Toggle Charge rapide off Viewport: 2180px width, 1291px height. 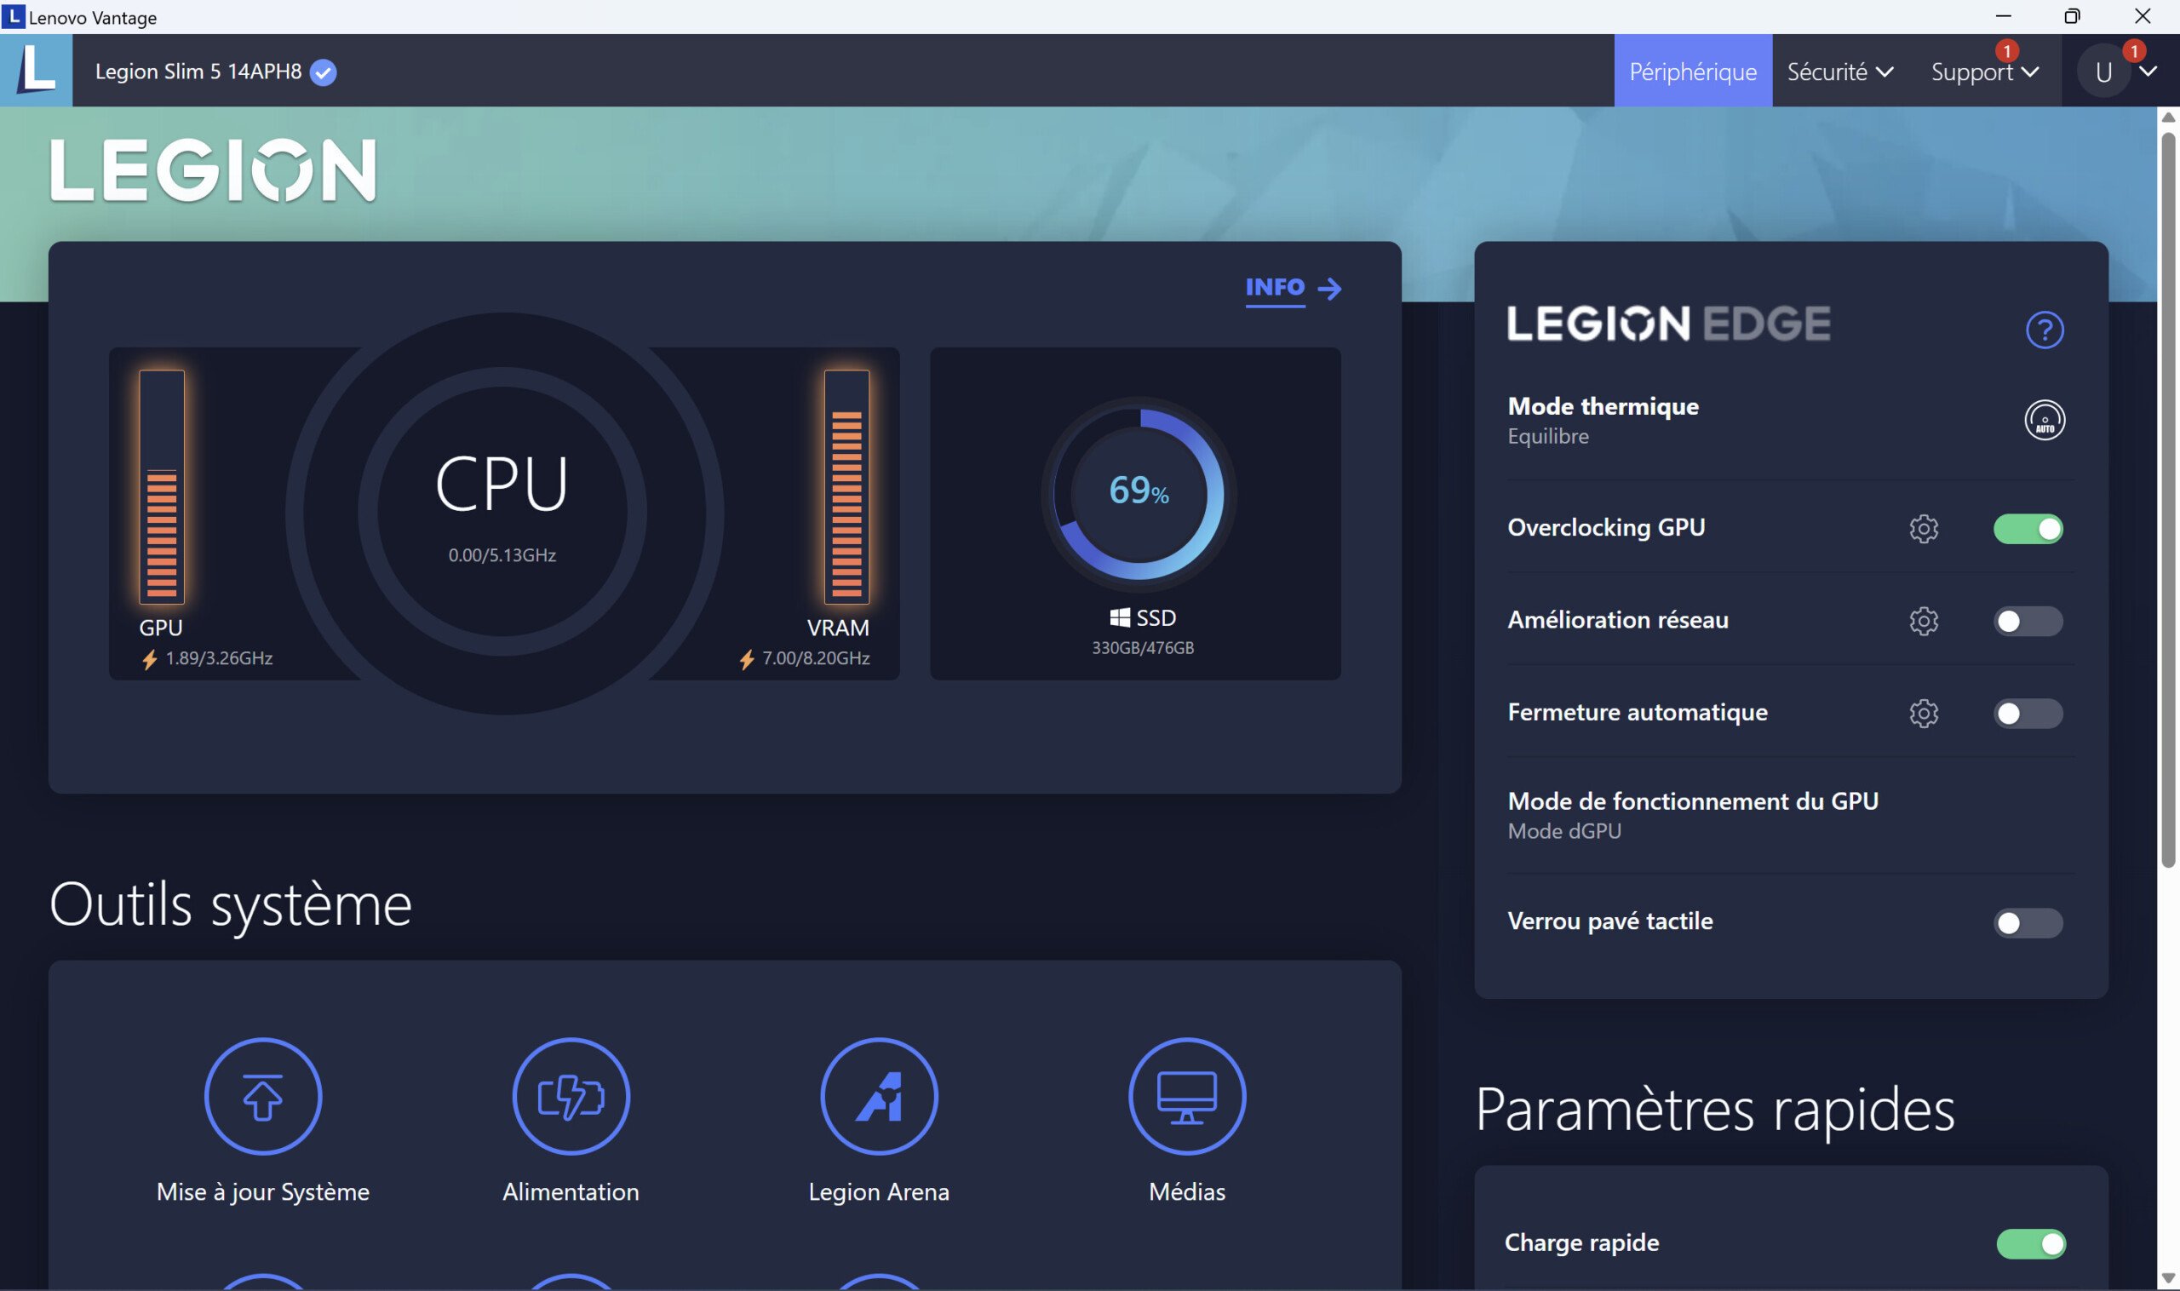2030,1244
